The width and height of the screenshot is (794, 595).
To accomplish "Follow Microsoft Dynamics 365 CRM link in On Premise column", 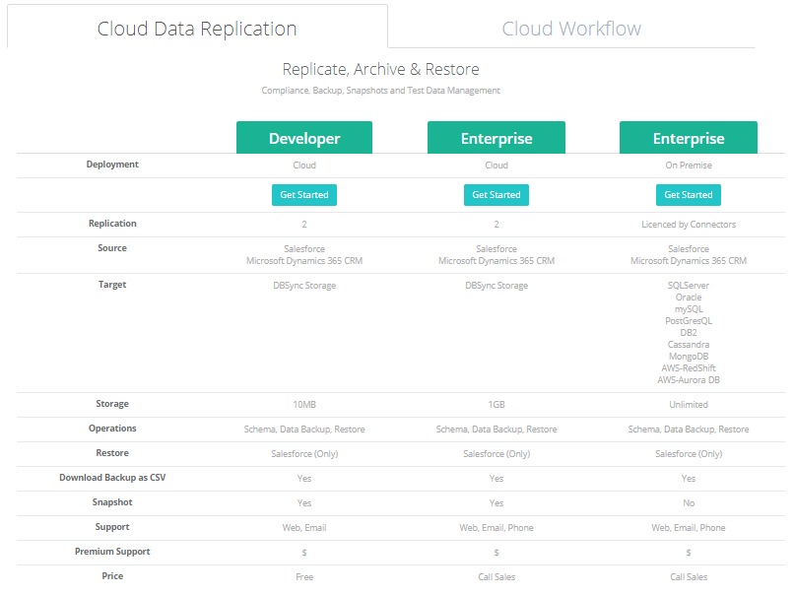I will click(x=689, y=261).
